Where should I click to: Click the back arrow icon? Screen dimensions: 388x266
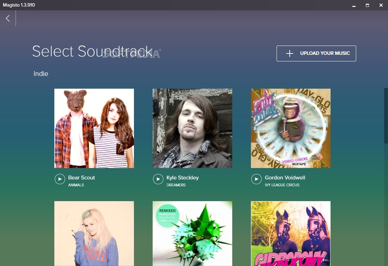coord(8,18)
